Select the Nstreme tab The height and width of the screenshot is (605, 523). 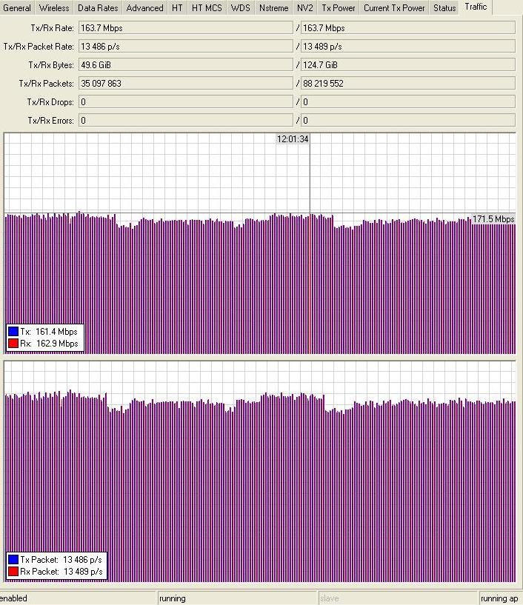click(x=273, y=7)
